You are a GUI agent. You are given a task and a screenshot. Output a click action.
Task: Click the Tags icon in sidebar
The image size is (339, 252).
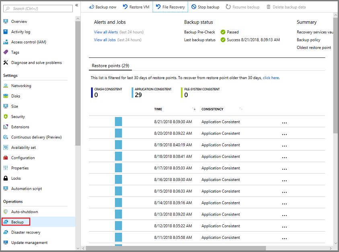pyautogui.click(x=6, y=52)
